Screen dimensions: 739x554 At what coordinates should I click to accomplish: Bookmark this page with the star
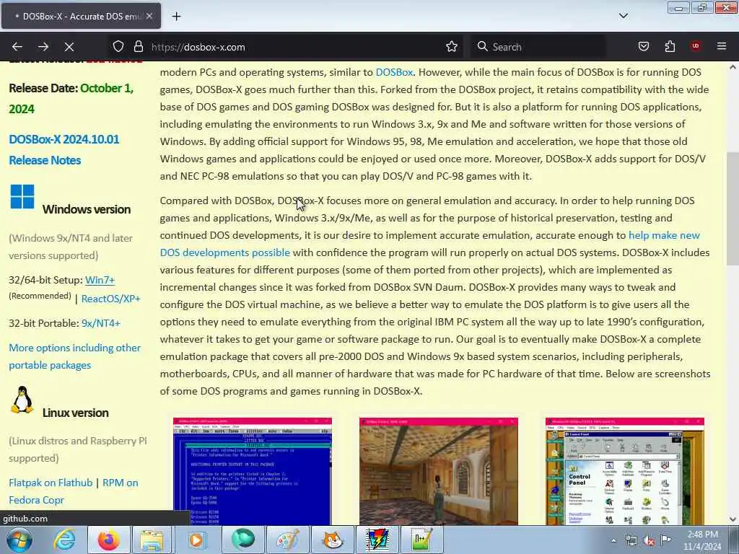click(x=452, y=47)
